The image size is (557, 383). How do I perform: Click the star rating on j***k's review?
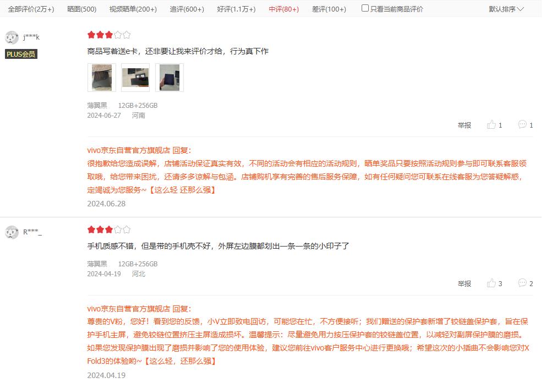[x=109, y=35]
